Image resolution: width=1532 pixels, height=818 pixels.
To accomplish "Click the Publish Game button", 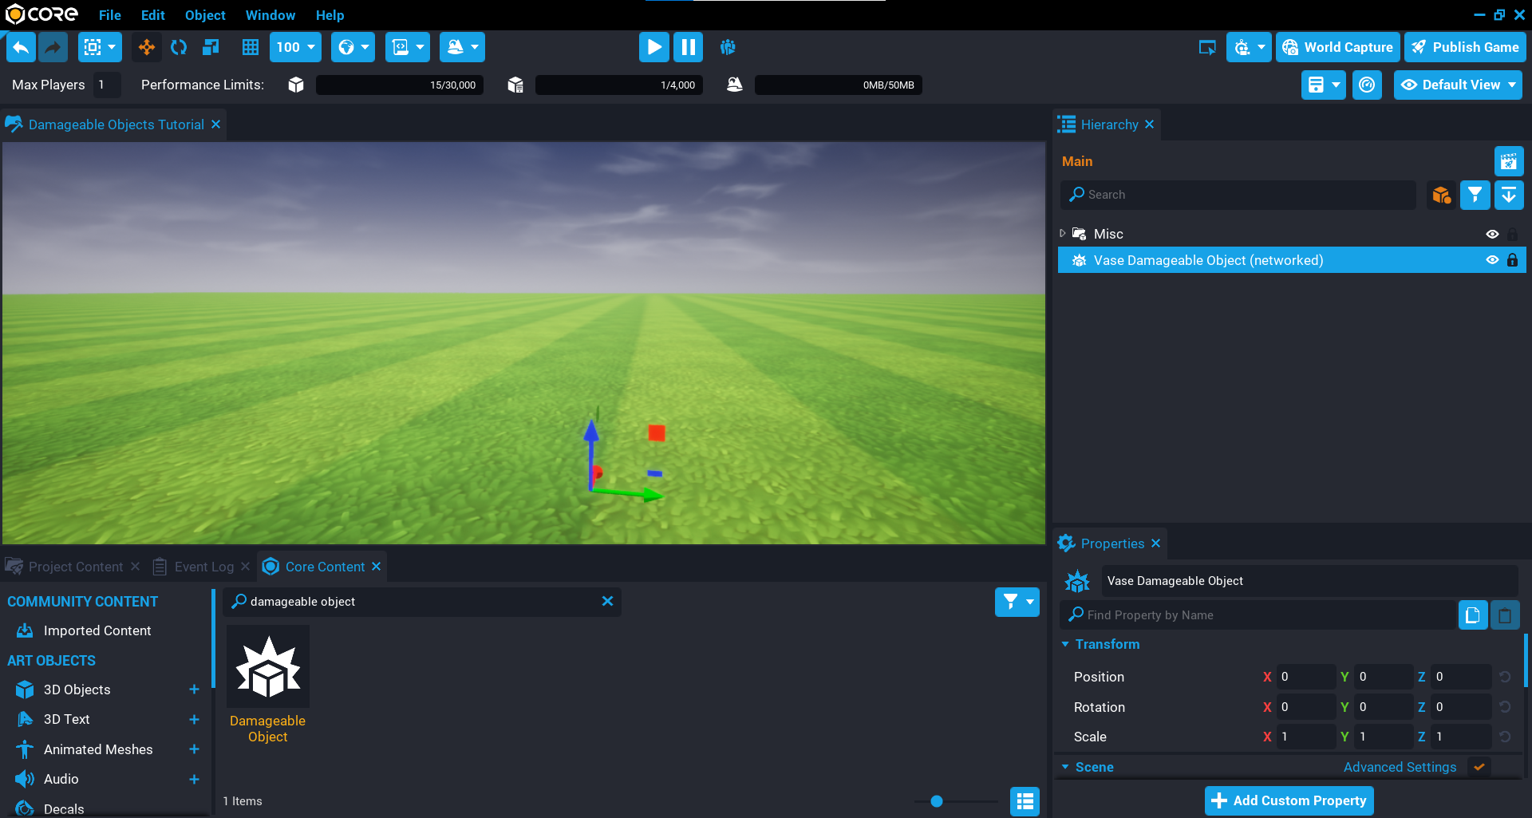I will (1465, 47).
